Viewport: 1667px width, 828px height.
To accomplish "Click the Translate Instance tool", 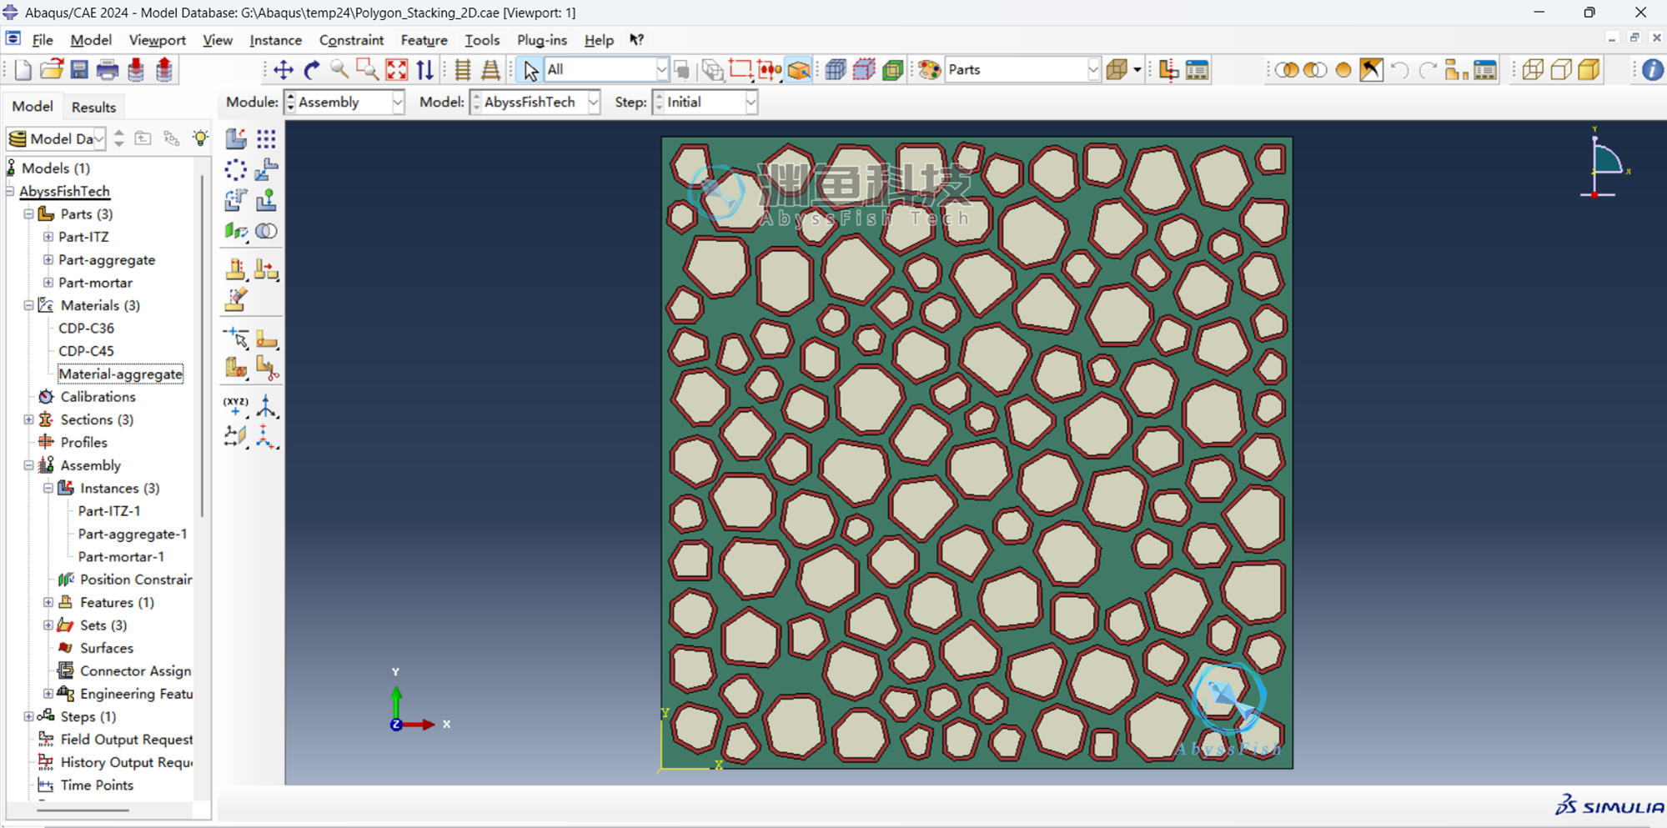I will [266, 169].
